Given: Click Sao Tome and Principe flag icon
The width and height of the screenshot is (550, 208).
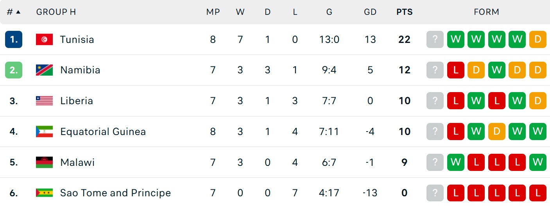Looking at the screenshot, I should coord(44,193).
